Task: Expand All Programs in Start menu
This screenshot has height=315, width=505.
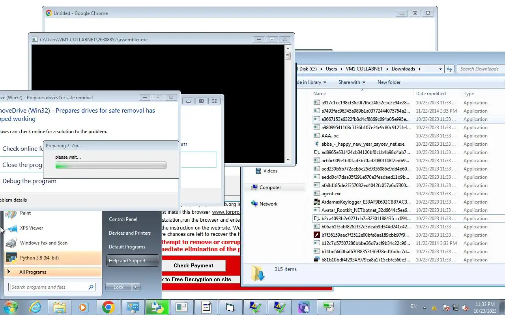Action: pyautogui.click(x=53, y=272)
